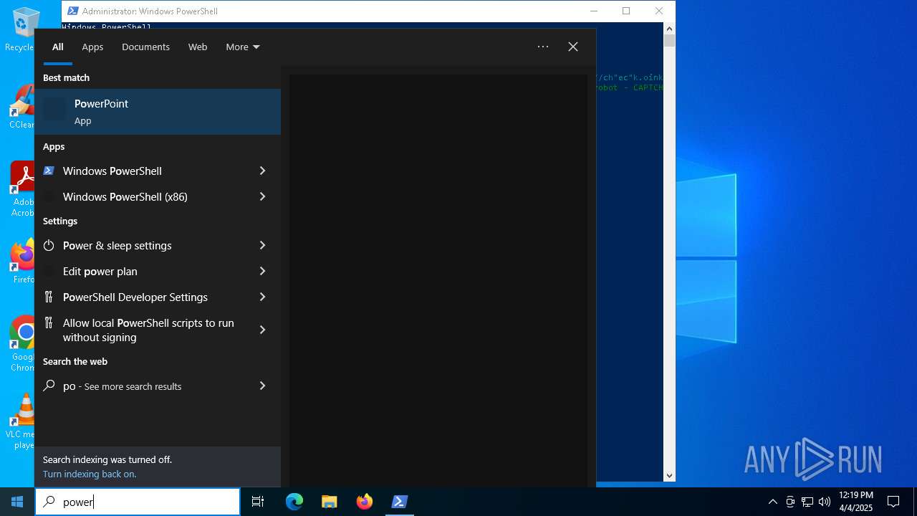Click the Windows PowerShell app icon in results
The width and height of the screenshot is (917, 516).
pos(49,171)
